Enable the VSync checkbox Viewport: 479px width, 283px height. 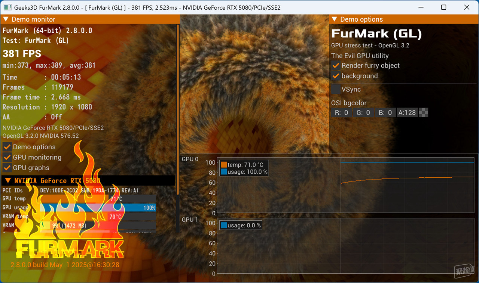click(336, 89)
